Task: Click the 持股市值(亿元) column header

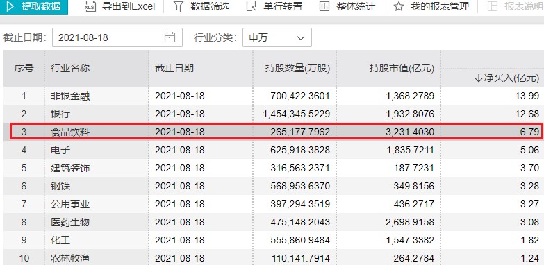Action: click(x=402, y=69)
